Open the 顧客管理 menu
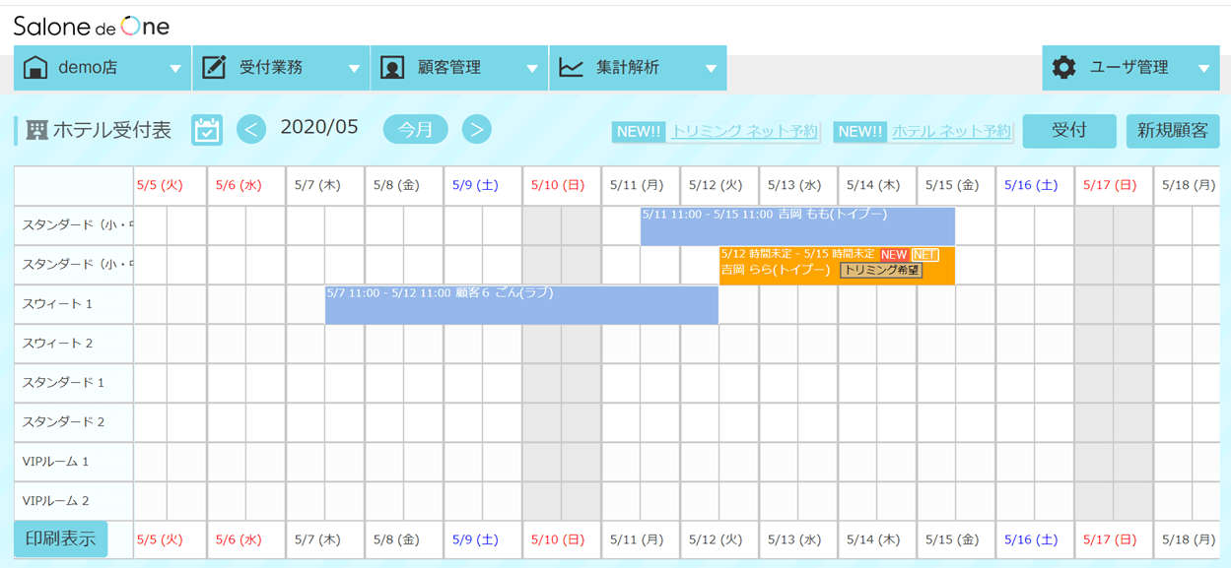1231x568 pixels. coord(449,68)
